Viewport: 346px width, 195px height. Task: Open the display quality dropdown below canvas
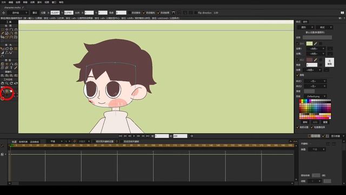[x=337, y=136]
